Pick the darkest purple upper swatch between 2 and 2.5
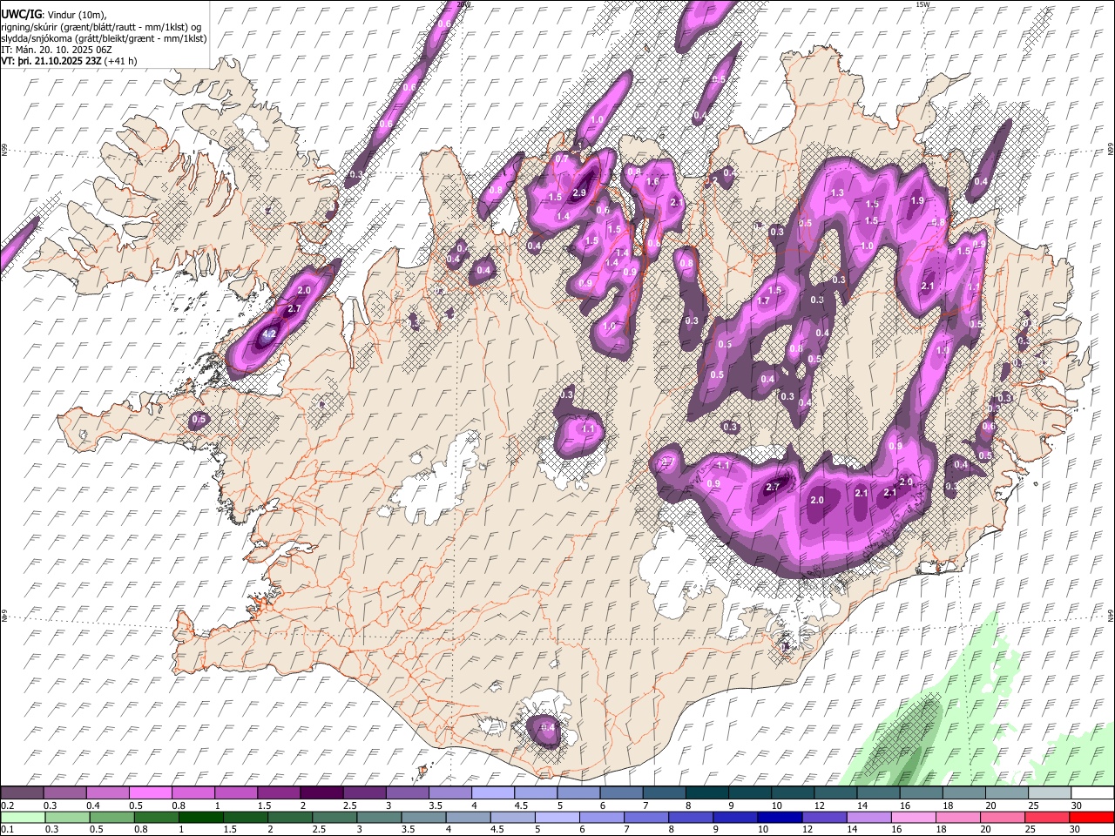The width and height of the screenshot is (1115, 836). (322, 792)
